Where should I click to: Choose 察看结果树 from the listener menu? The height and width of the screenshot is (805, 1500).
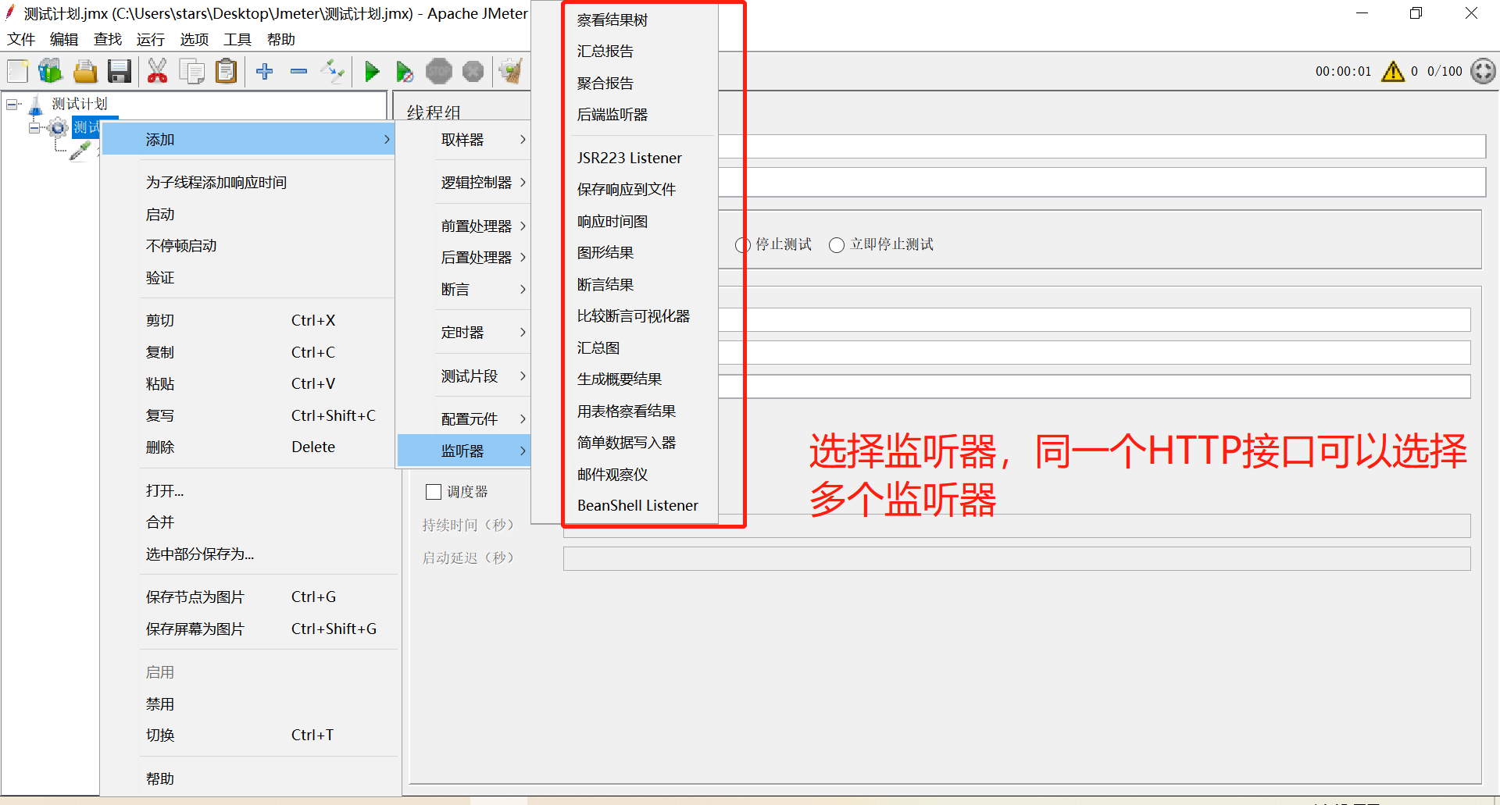point(612,19)
